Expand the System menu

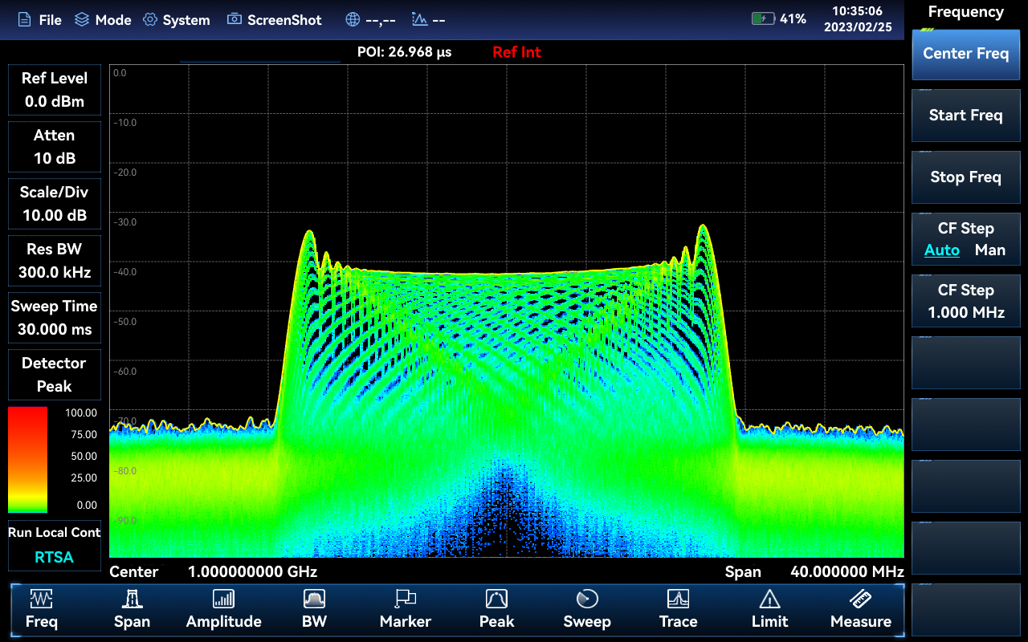point(176,20)
